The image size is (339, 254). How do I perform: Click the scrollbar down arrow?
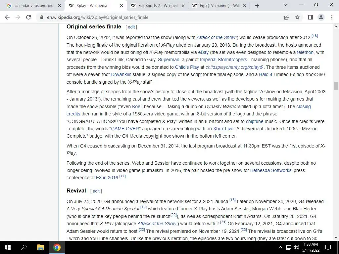point(336,238)
